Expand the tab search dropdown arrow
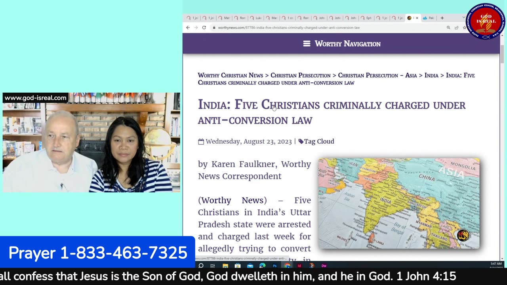Screen dimensions: 507x285 463,18
